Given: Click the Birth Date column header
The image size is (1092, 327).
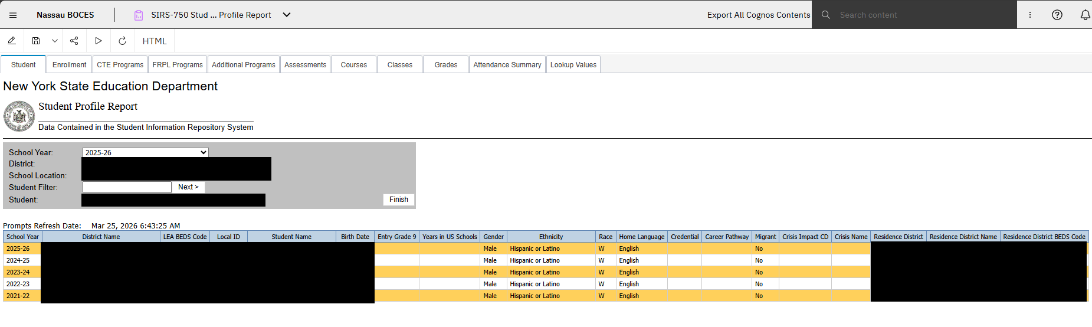Looking at the screenshot, I should (x=355, y=237).
